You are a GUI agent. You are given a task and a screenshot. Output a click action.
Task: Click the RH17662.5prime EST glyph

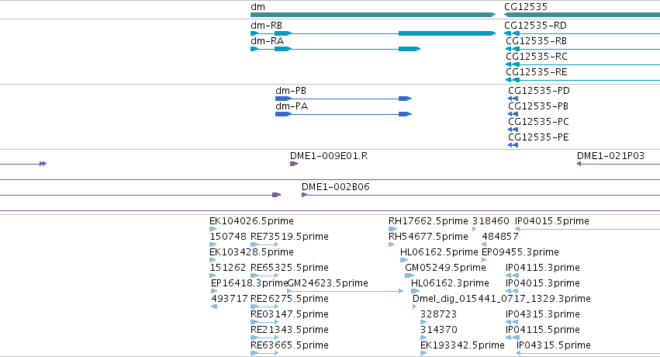tap(392, 229)
